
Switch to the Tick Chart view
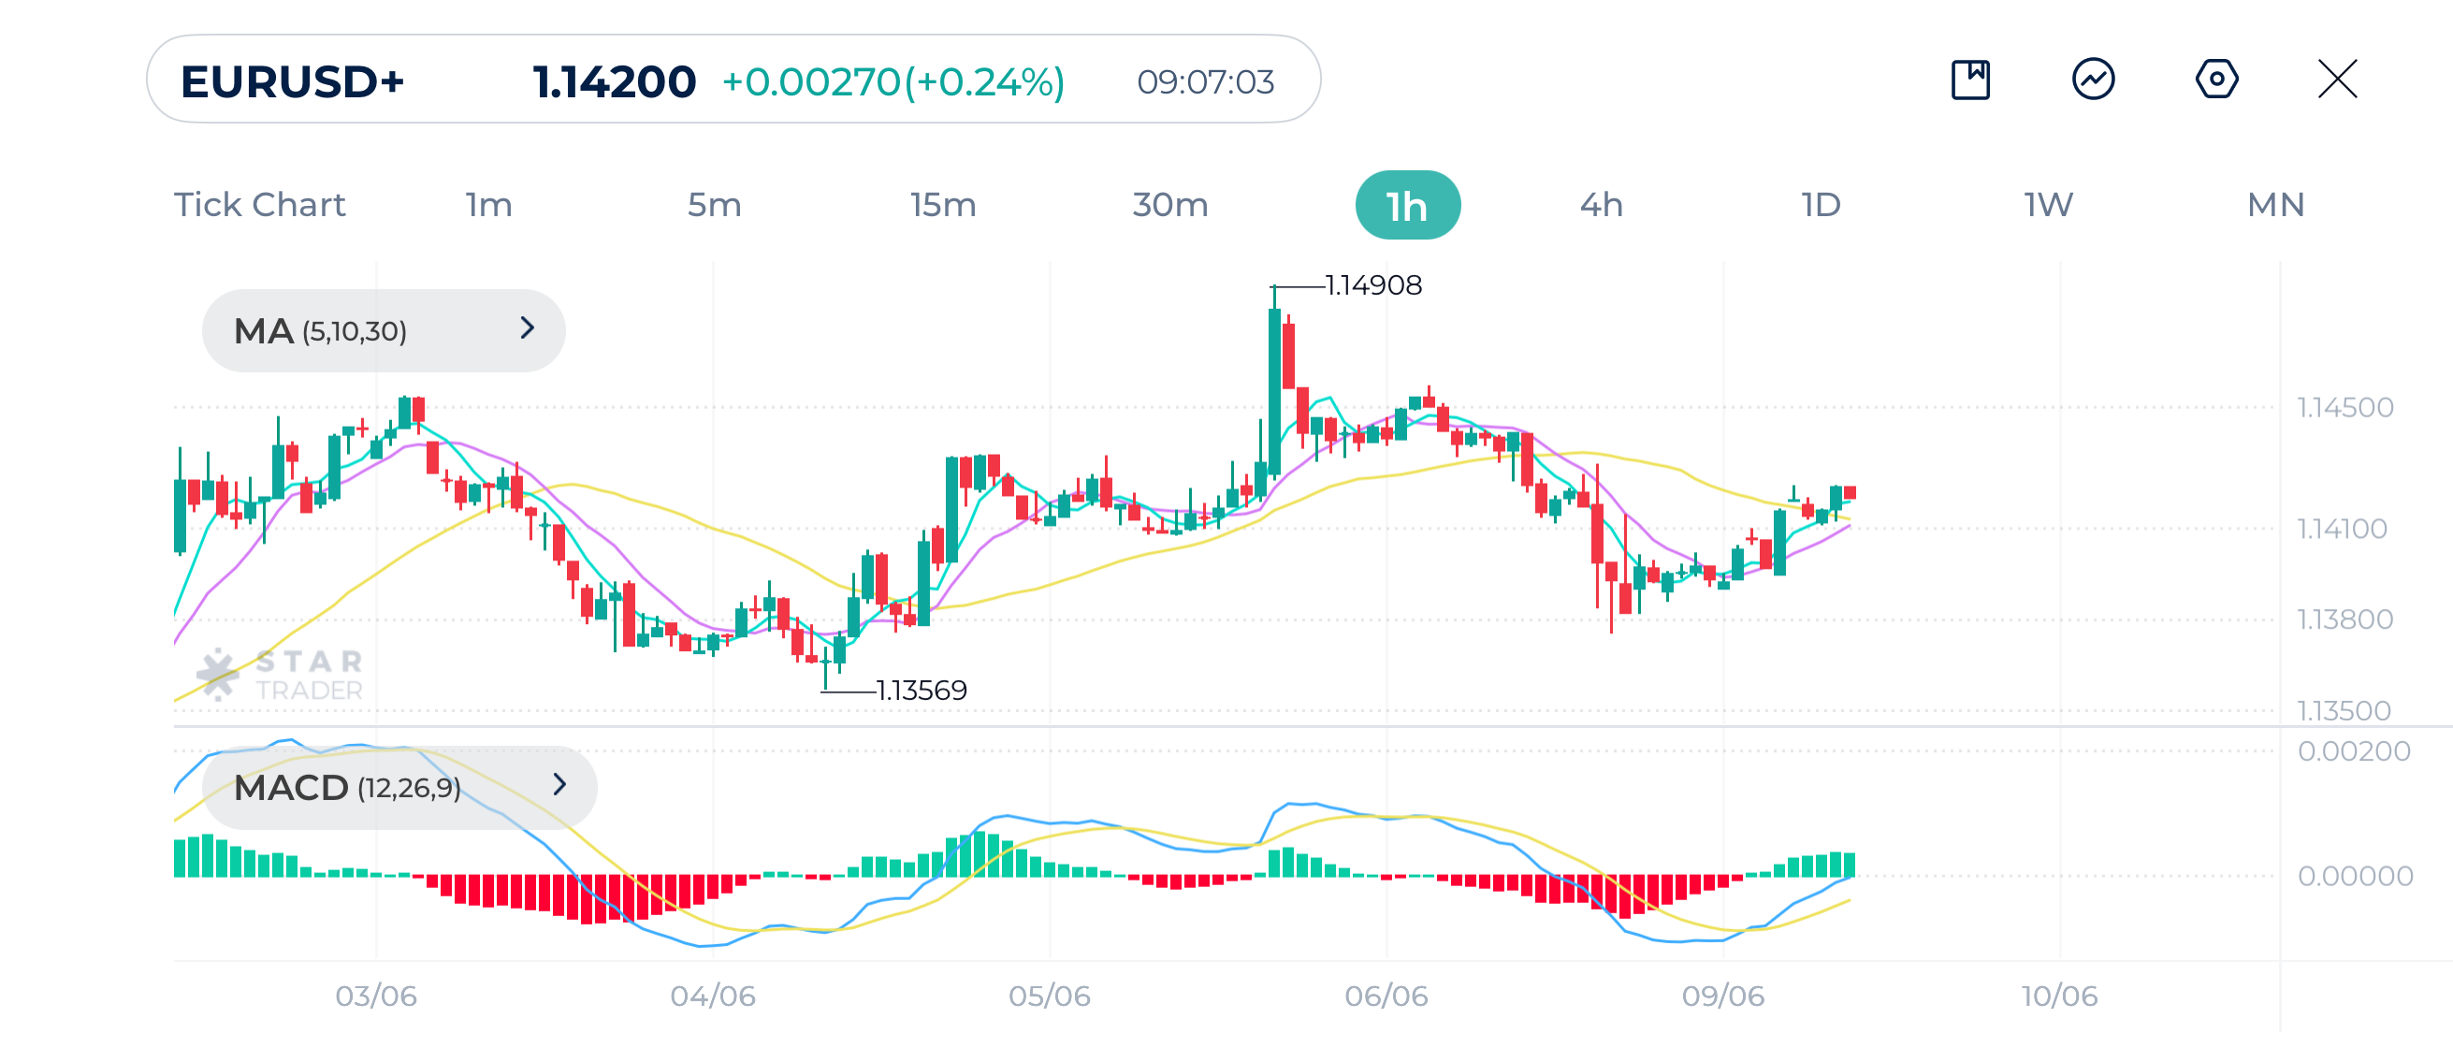click(x=259, y=204)
